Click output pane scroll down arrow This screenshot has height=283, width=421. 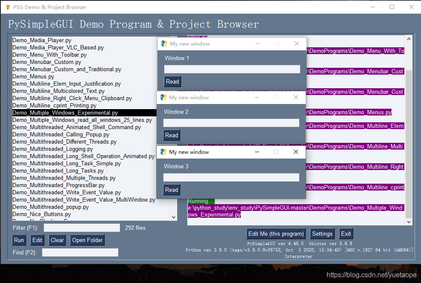[409, 222]
